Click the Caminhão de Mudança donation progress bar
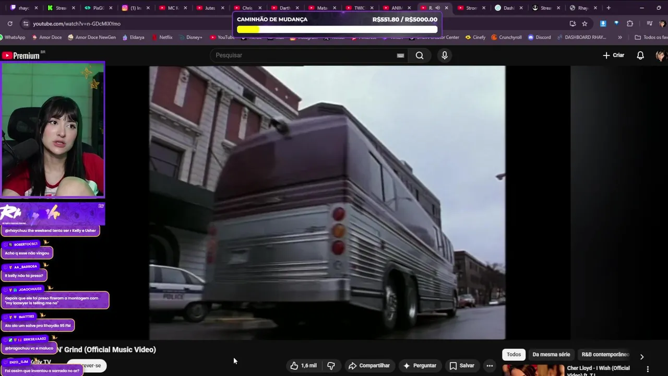The height and width of the screenshot is (376, 668). coord(337,29)
